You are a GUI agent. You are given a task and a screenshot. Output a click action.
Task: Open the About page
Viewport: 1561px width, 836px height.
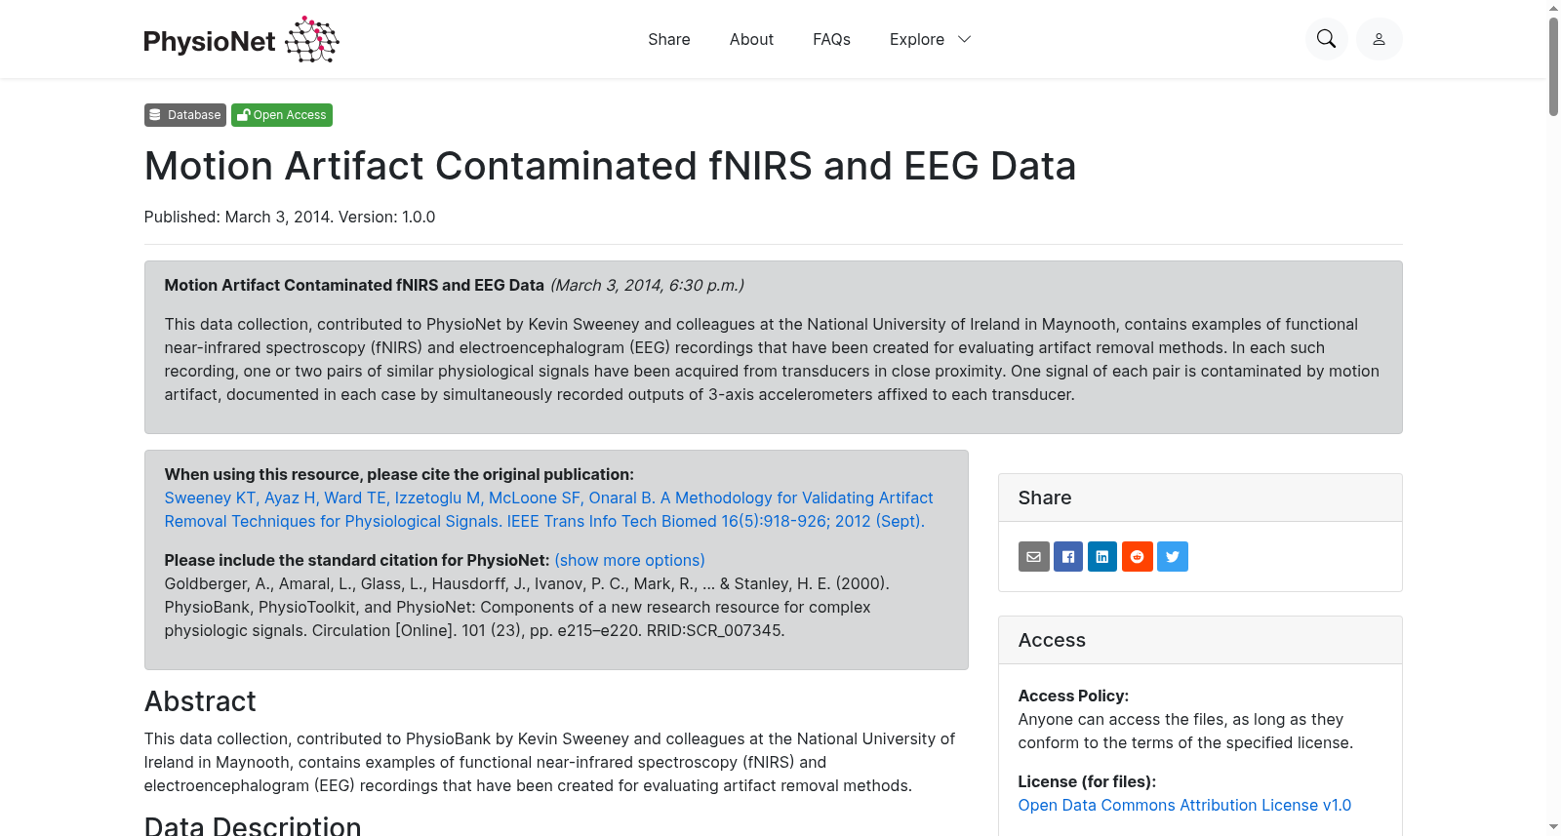coord(751,39)
